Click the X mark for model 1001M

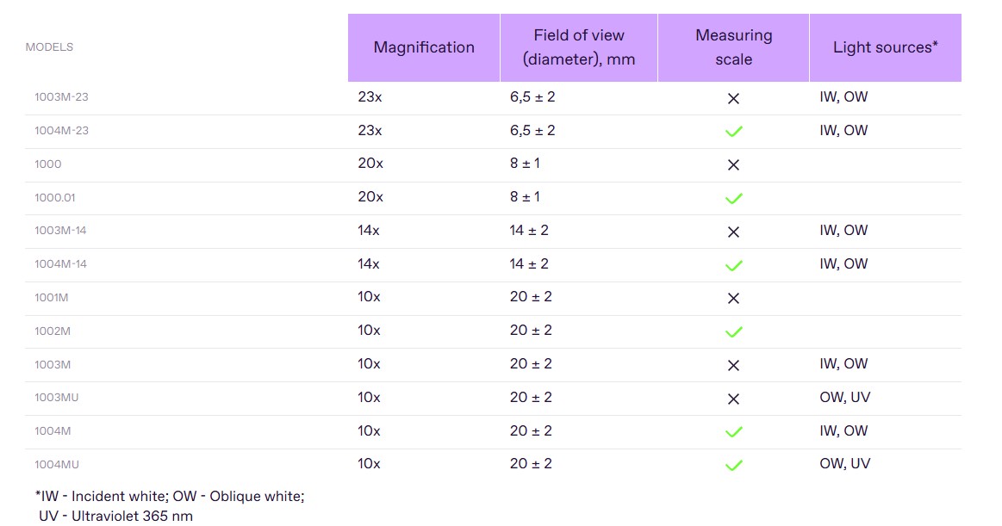click(x=733, y=298)
